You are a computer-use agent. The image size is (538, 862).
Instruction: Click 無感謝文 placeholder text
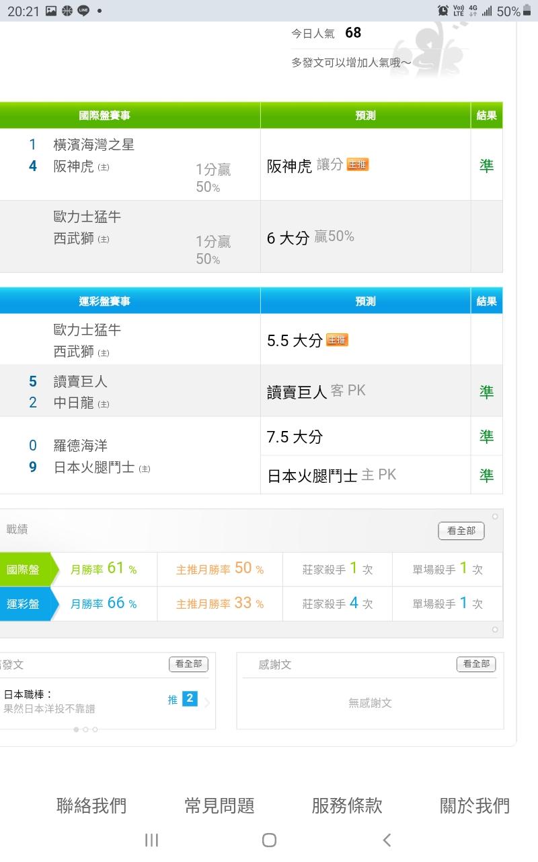coord(370,703)
